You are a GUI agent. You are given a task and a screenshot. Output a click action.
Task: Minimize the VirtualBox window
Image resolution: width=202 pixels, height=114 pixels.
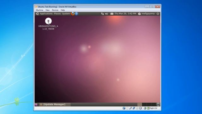[x=147, y=7]
